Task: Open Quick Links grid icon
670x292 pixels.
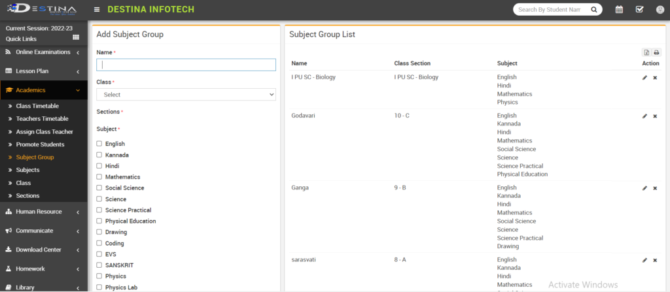Action: pyautogui.click(x=76, y=38)
